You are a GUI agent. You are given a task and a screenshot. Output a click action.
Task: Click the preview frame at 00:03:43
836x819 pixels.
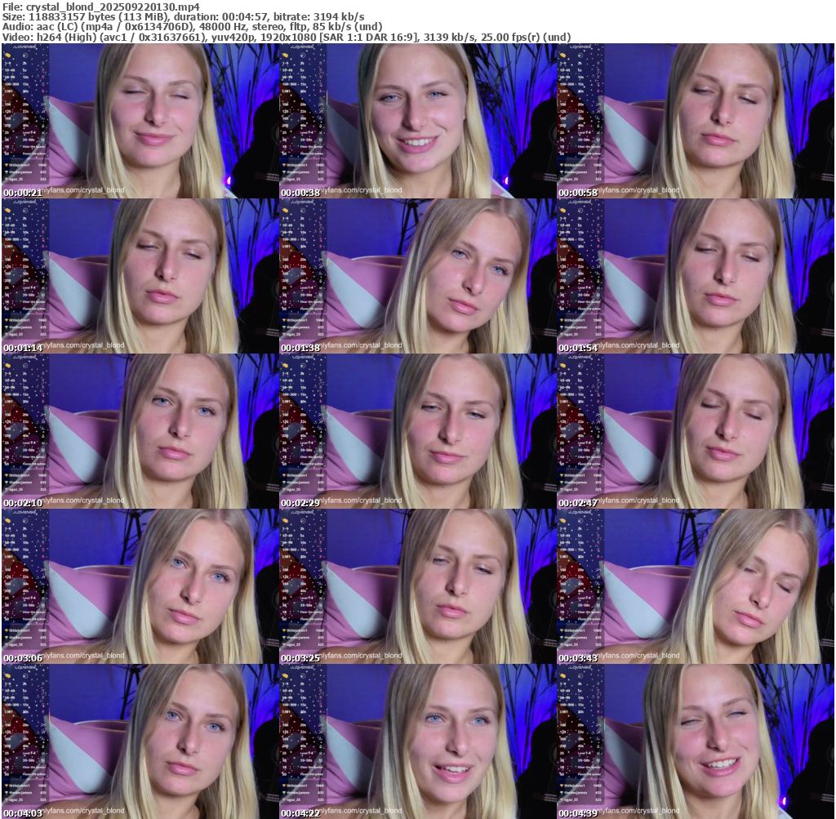coord(695,586)
